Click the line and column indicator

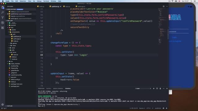point(134,108)
